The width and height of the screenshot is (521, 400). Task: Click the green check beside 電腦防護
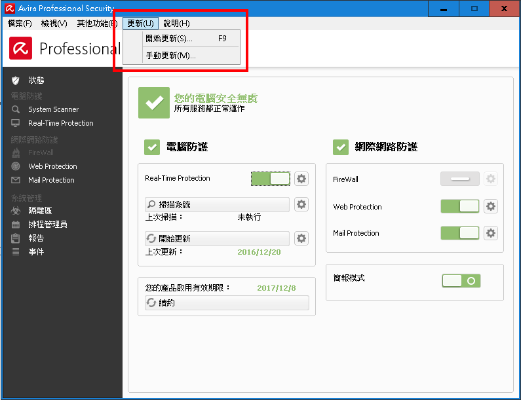click(x=152, y=147)
